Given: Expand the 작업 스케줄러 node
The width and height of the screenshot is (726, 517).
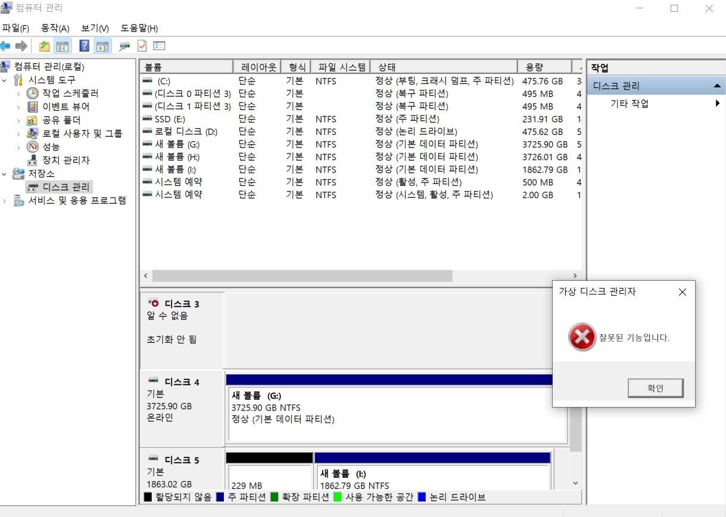Looking at the screenshot, I should pyautogui.click(x=18, y=93).
